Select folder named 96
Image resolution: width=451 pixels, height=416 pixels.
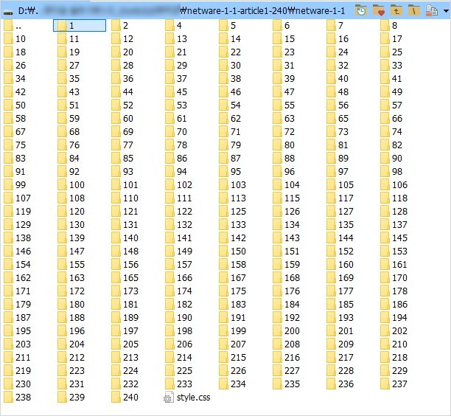point(284,171)
